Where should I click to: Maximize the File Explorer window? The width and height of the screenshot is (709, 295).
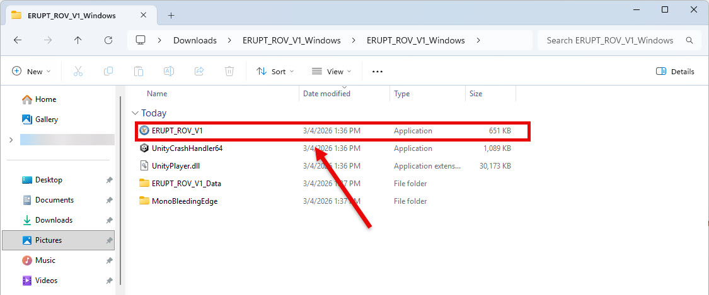click(665, 10)
